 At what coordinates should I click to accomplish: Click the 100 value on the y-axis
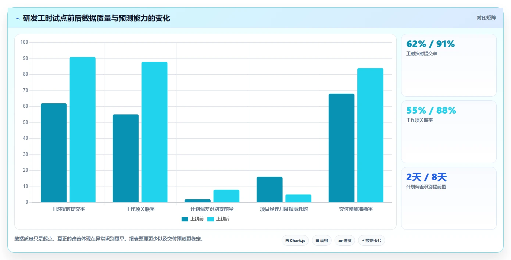[x=24, y=42]
